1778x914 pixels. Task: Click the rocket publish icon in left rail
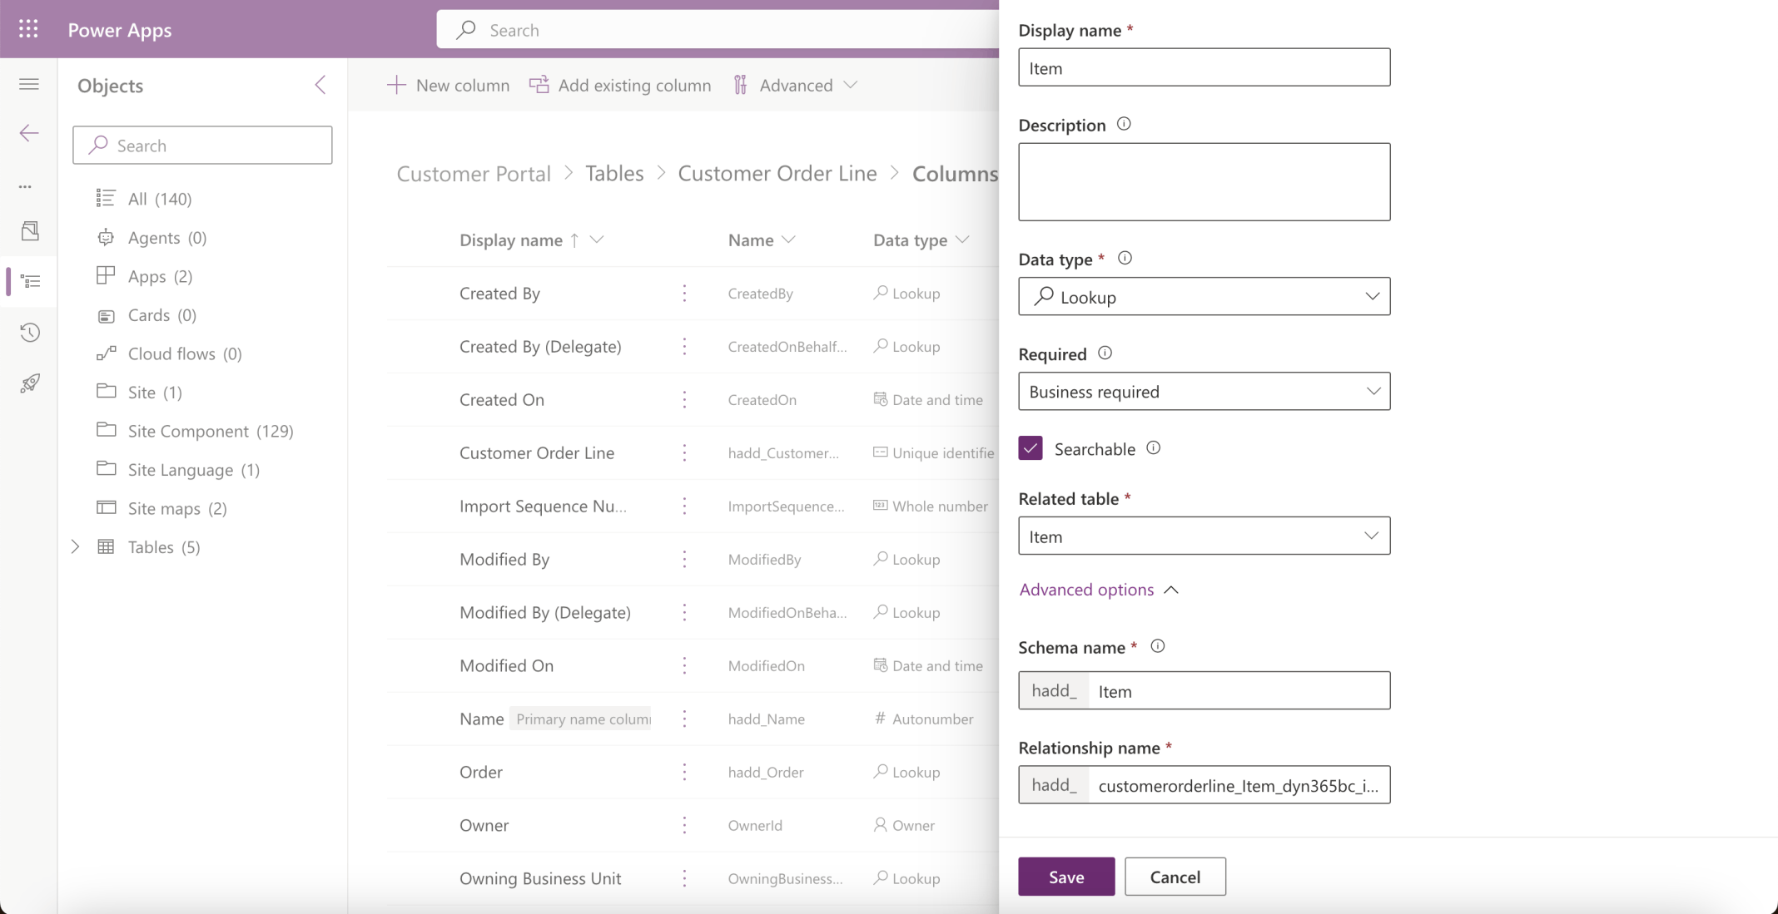tap(30, 383)
